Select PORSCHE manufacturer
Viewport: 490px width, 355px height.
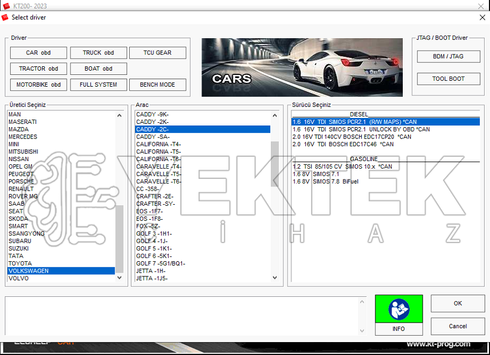click(61, 182)
